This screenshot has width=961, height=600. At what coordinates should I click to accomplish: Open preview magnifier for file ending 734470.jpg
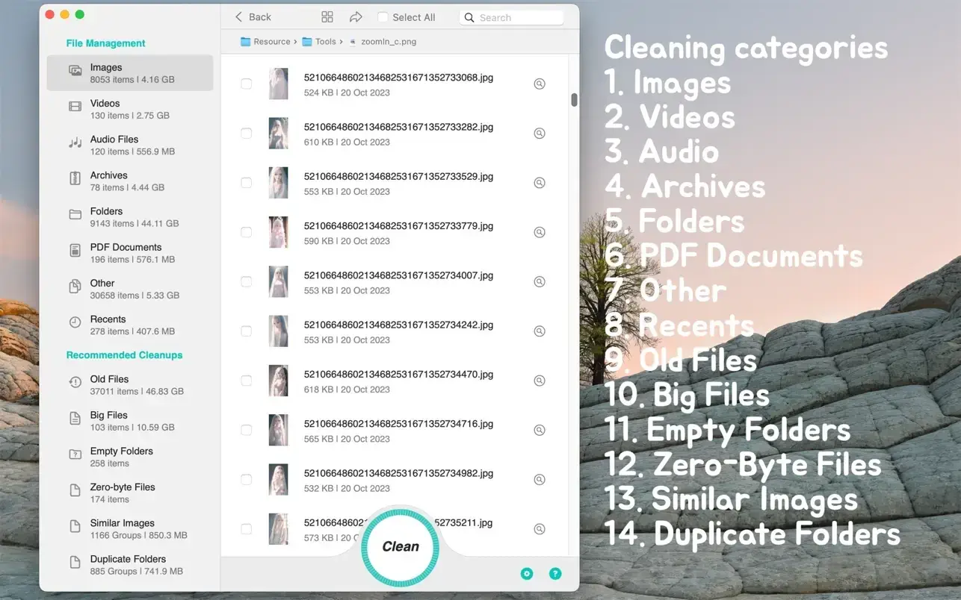(540, 381)
